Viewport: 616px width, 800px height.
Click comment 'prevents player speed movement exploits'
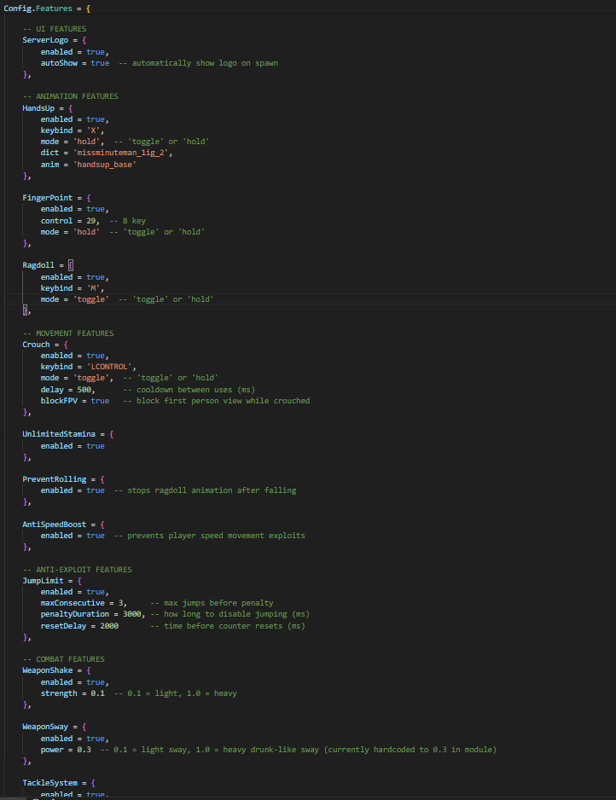point(217,536)
